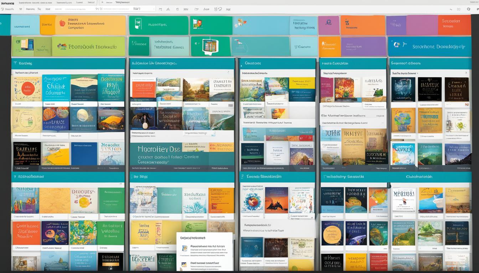
Task: Open the dropdown next to the search field
Action: click(x=154, y=10)
